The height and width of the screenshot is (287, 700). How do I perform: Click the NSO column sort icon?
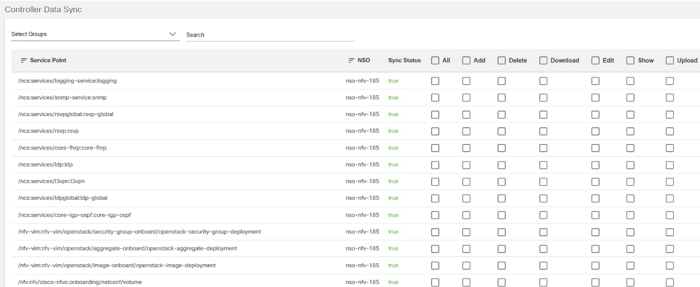(x=351, y=60)
